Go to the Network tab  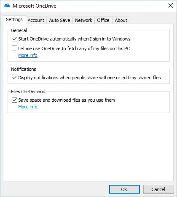[83, 20]
